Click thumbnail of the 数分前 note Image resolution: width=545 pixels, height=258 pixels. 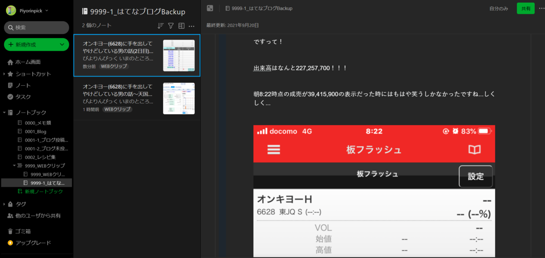click(179, 55)
